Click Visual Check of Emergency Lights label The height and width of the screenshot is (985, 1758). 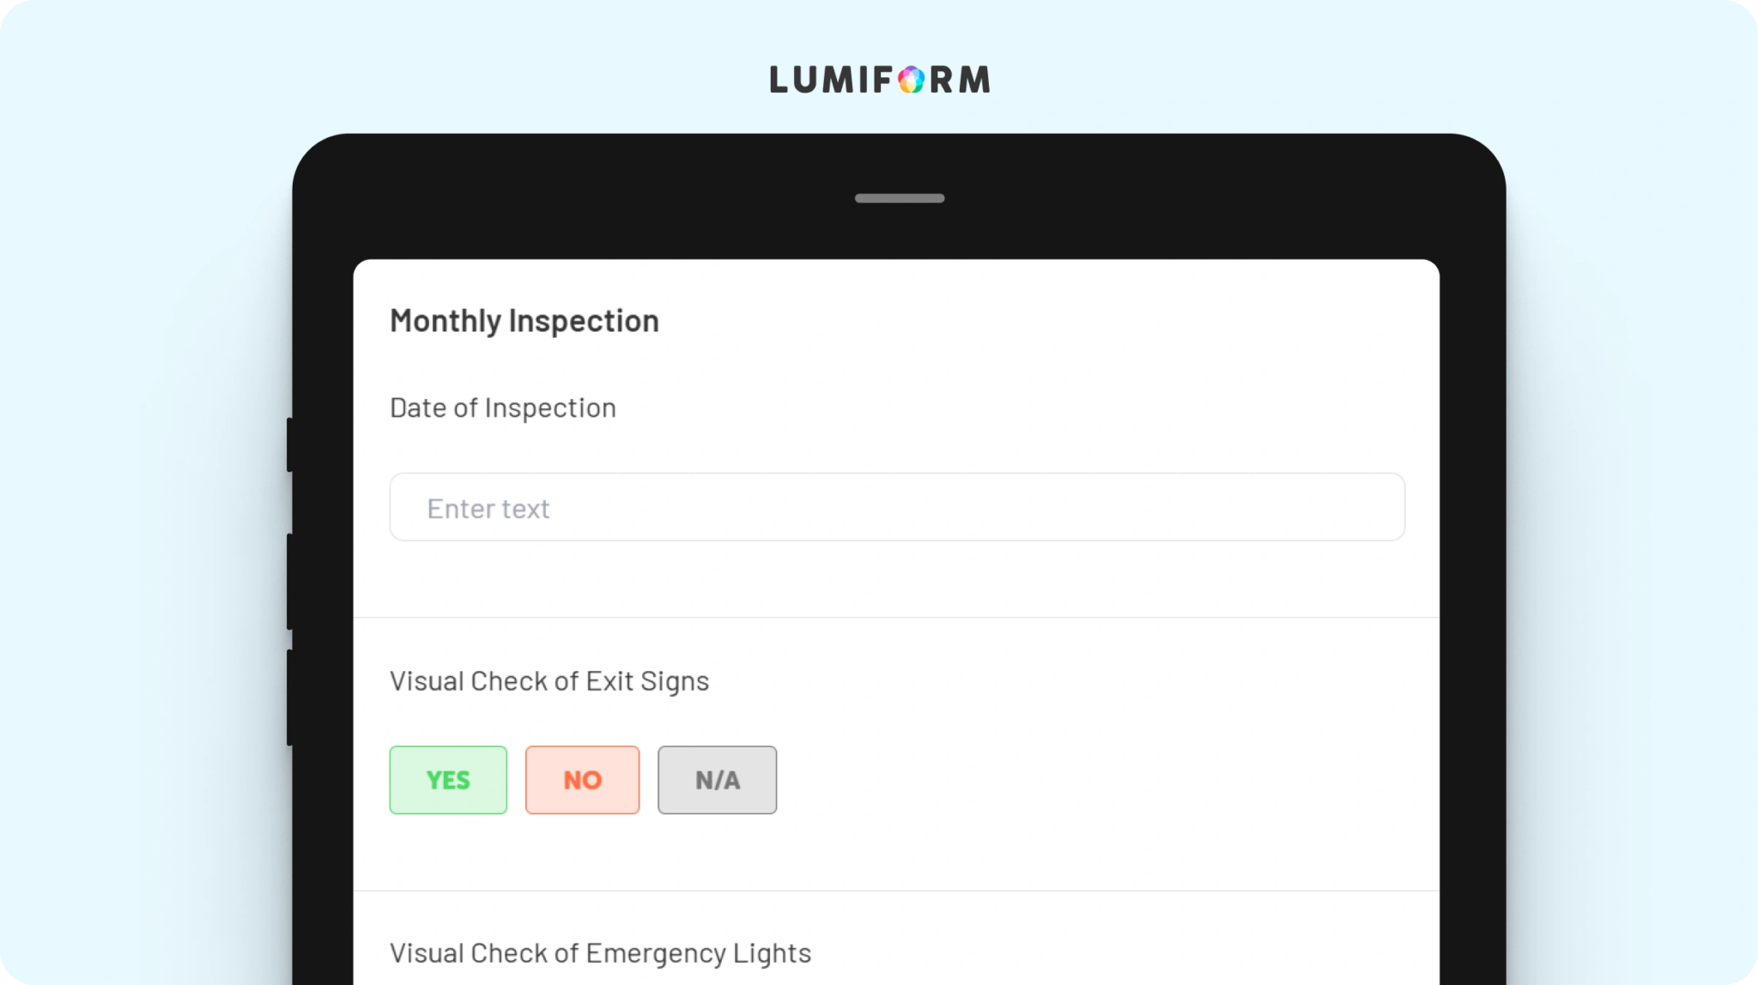[600, 954]
